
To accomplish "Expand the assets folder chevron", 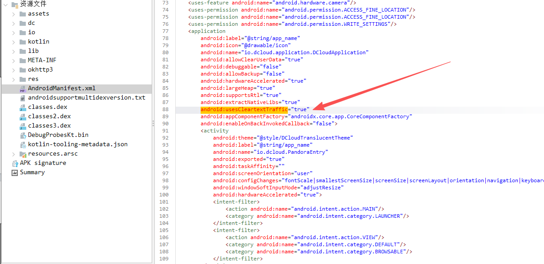I will click(x=13, y=14).
